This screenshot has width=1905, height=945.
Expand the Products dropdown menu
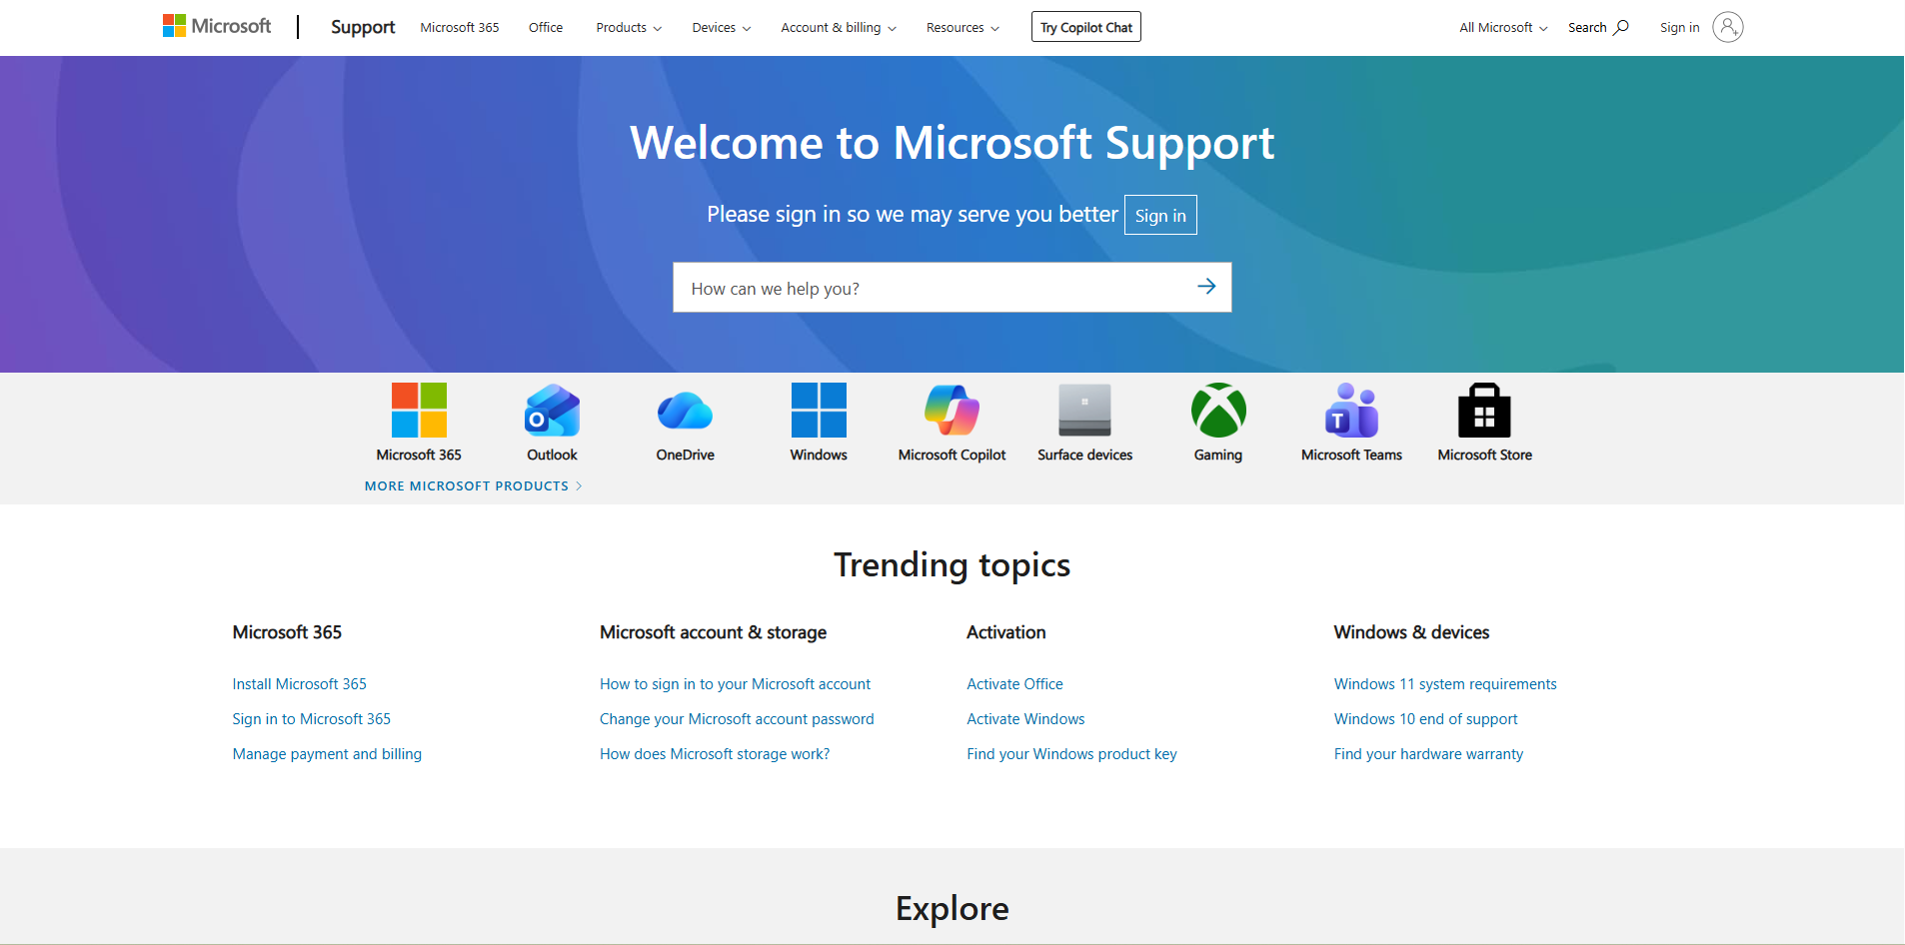tap(629, 28)
